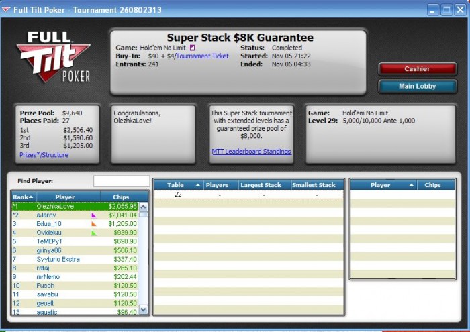
Task: Sort standings by Chips column header
Action: (x=124, y=197)
